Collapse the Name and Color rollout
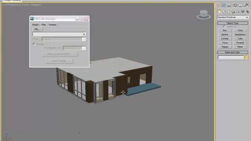The image size is (251, 141). click(233, 52)
